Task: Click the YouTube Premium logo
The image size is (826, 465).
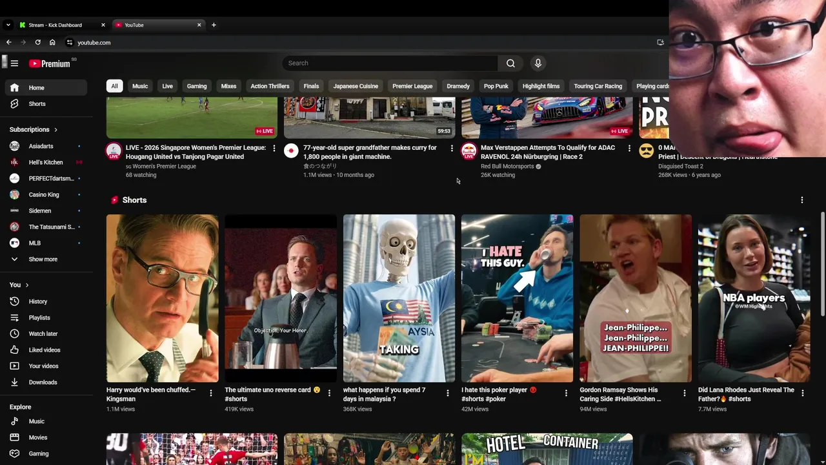Action: click(x=50, y=63)
